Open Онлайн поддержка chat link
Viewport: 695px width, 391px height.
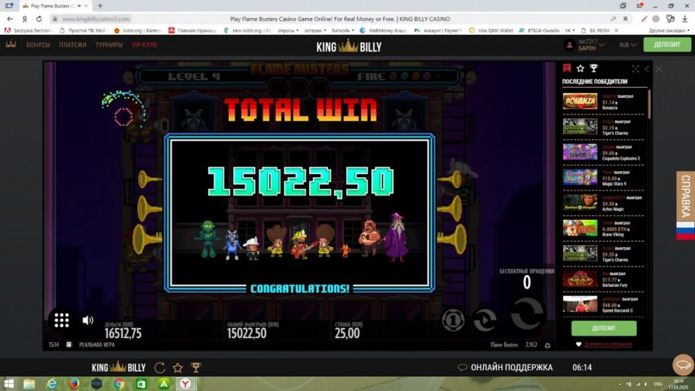[505, 367]
